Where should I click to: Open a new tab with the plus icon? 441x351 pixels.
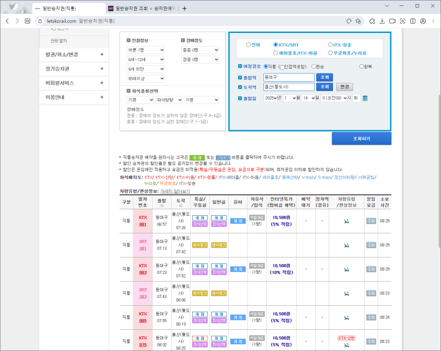[184, 8]
